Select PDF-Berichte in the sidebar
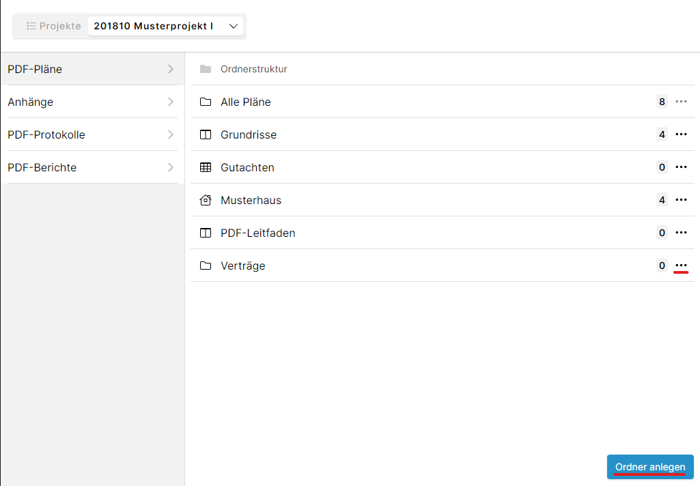This screenshot has width=700, height=486. 92,167
